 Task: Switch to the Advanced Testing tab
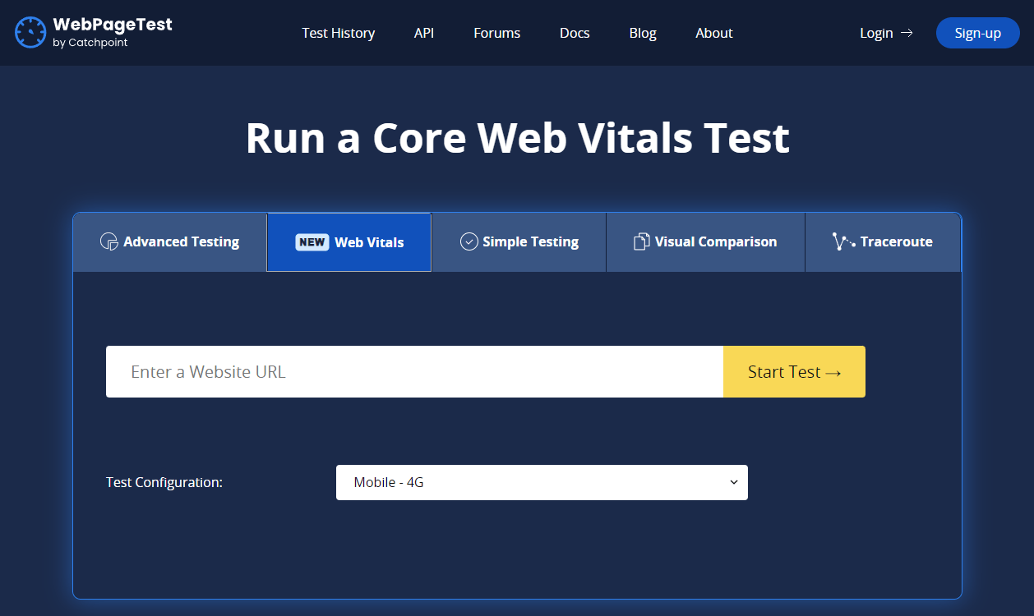[x=169, y=241]
